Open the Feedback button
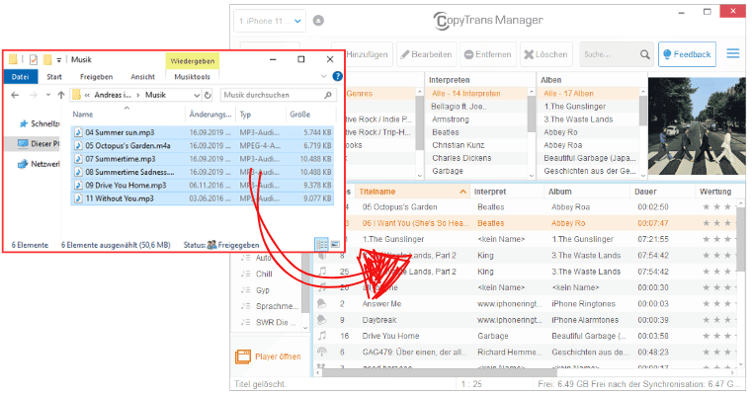The height and width of the screenshot is (395, 752). (x=687, y=54)
